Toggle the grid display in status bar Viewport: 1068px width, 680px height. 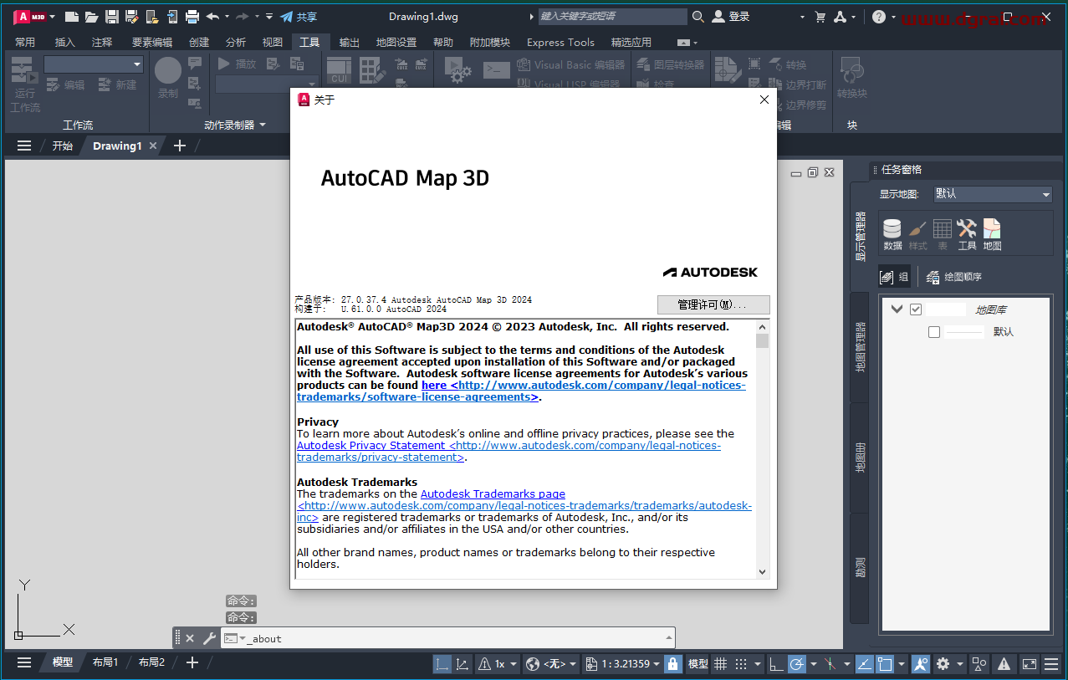click(x=721, y=664)
